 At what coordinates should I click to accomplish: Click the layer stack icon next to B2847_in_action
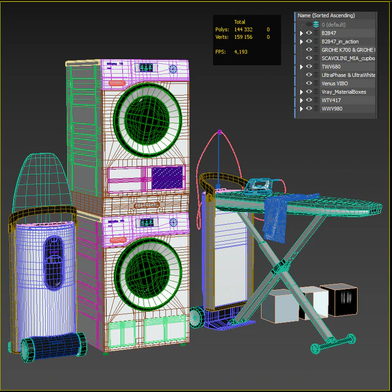click(316, 41)
